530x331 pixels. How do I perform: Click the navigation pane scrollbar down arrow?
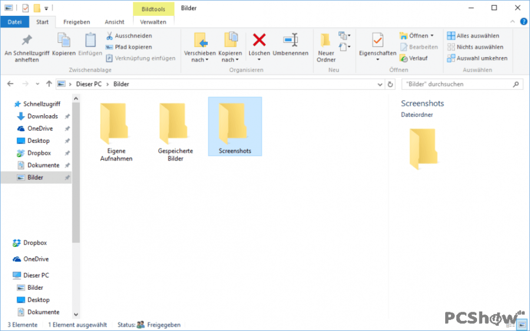click(x=76, y=315)
